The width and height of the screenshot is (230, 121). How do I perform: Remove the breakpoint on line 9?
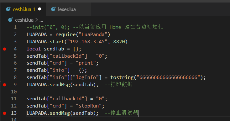(5, 85)
